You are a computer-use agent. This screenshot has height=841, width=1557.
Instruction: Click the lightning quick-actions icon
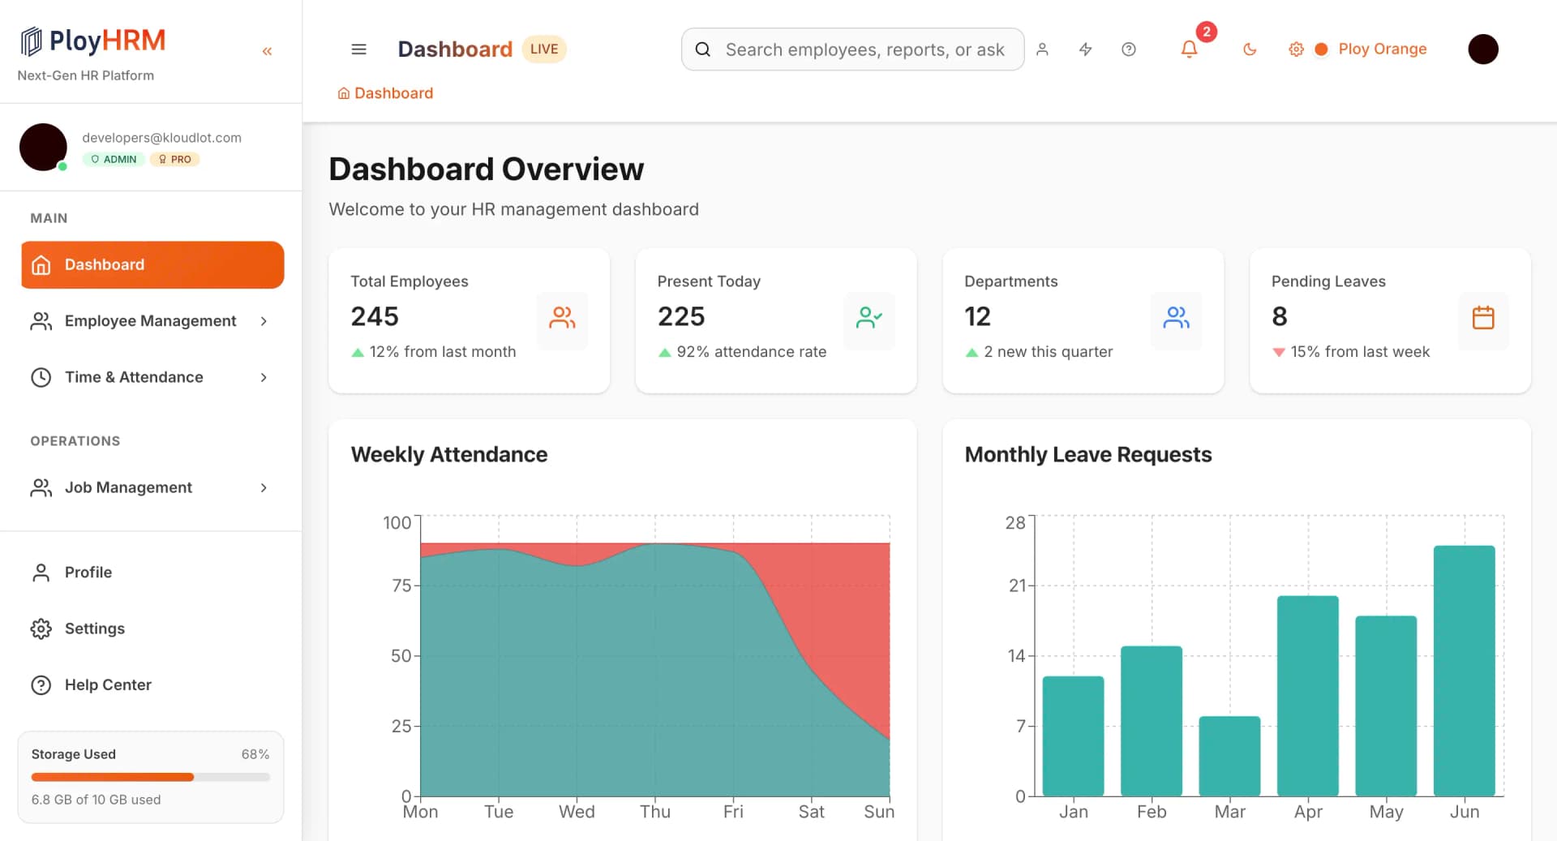[1086, 49]
